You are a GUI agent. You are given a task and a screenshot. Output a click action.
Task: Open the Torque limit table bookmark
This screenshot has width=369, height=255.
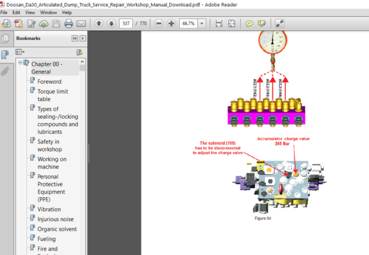tap(53, 95)
